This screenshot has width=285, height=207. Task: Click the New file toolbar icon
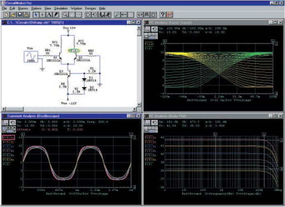(x=6, y=14)
